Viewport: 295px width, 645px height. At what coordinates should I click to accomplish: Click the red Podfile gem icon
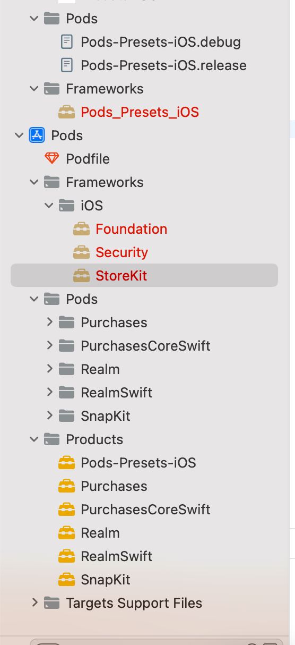(51, 158)
